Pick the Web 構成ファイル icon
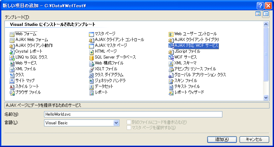 92,64
